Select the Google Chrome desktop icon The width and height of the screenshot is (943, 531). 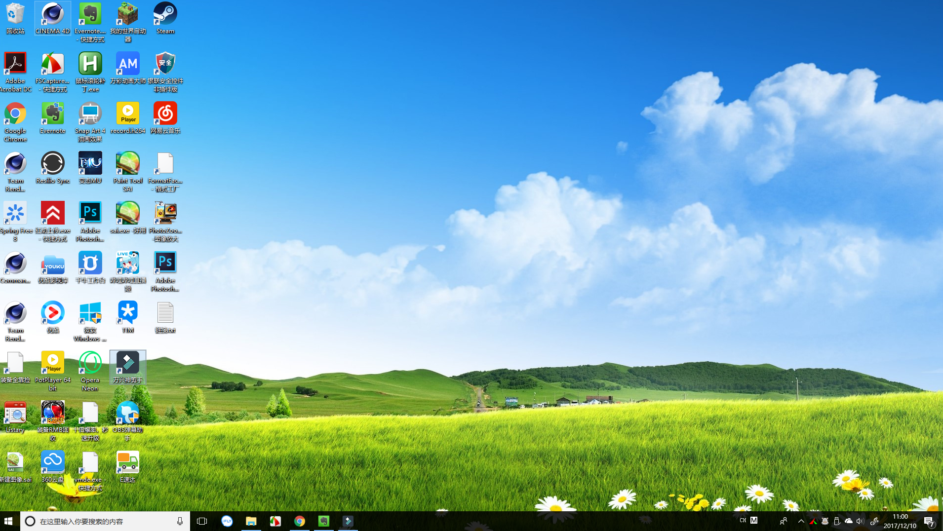coord(15,122)
